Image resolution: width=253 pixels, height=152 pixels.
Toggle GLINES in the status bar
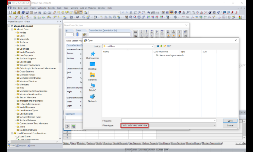[x=159, y=150]
